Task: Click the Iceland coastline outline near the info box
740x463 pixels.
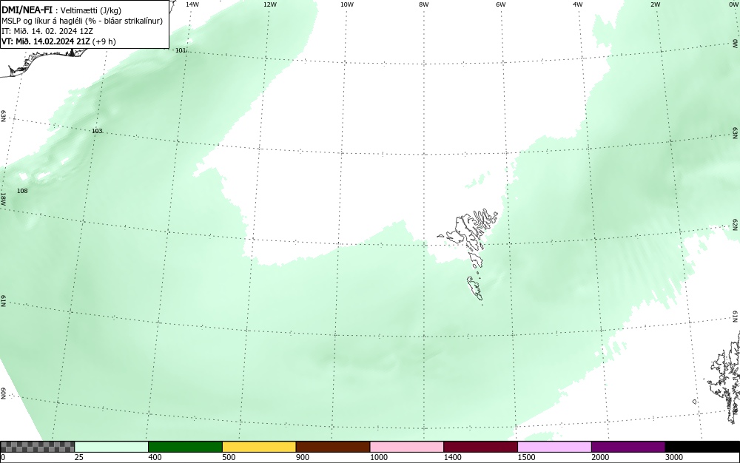Action: tap(45, 61)
